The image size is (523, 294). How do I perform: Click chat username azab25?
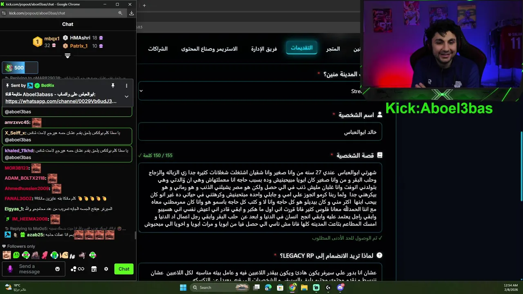pos(36,235)
